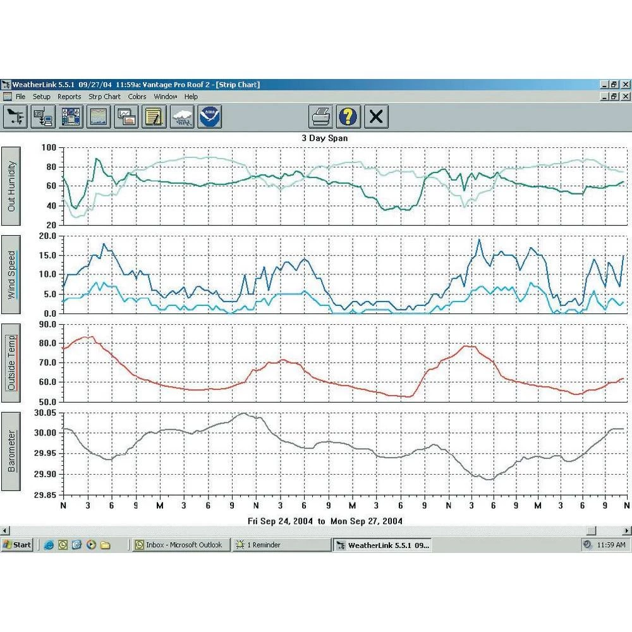This screenshot has width=632, height=632.
Task: Click the Out Humidity side button
Action: click(12, 186)
